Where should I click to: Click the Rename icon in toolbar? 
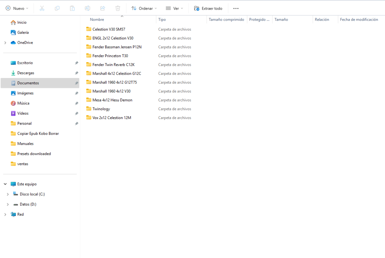(87, 8)
